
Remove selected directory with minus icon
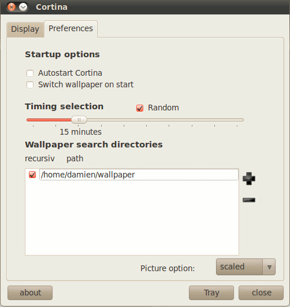click(x=249, y=200)
